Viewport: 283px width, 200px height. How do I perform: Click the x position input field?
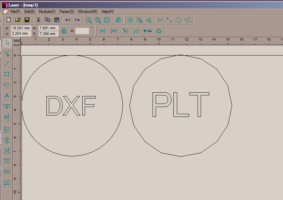coord(21,28)
